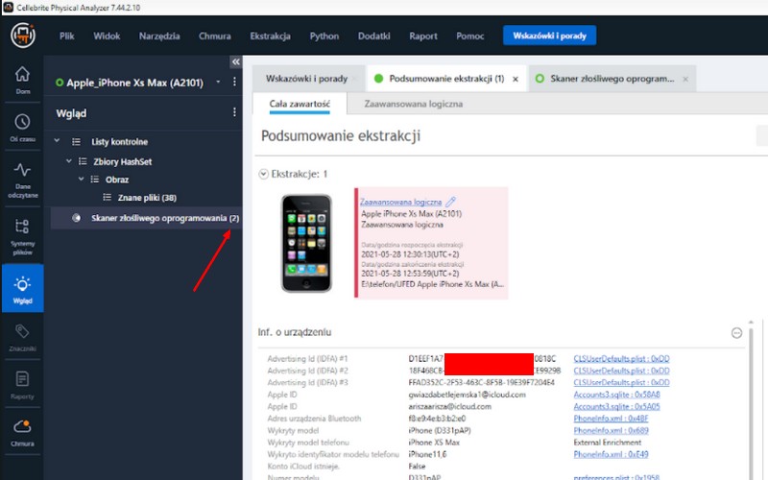Image resolution: width=768 pixels, height=480 pixels.
Task: Open the Narzędzia menu
Action: (159, 36)
